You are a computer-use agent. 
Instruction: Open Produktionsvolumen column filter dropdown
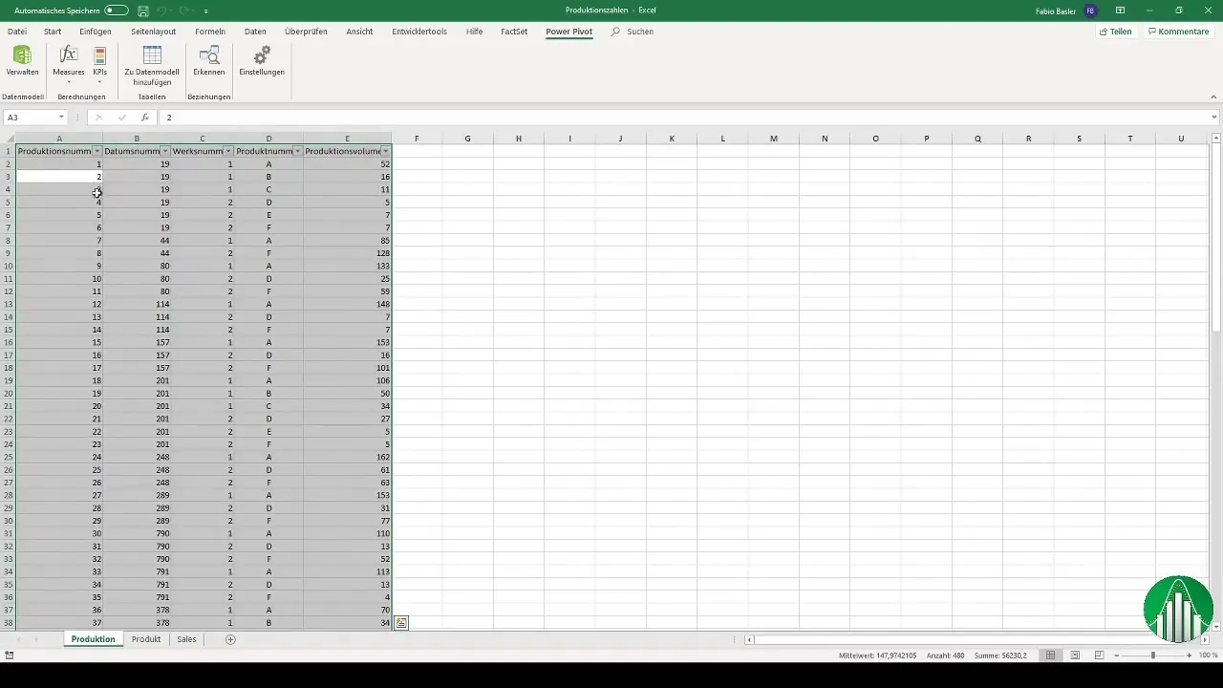click(385, 151)
